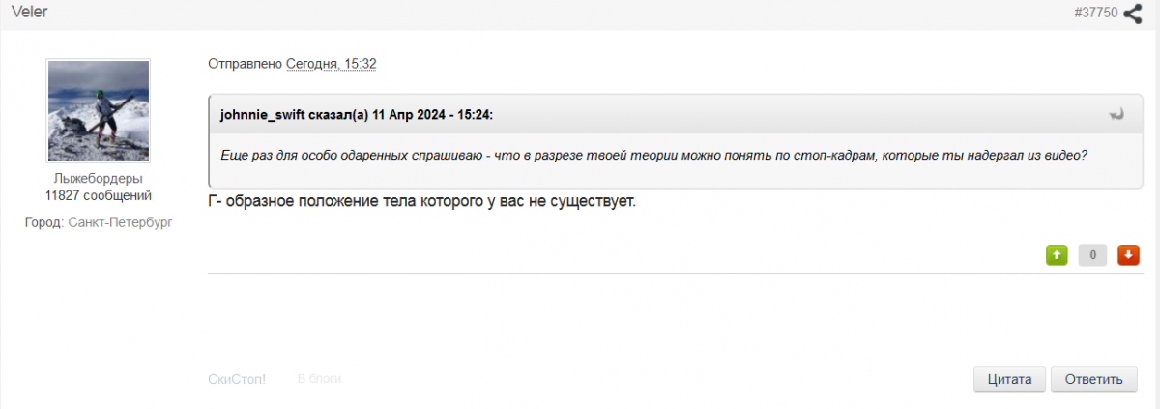Click the 11 Апр 2024 - 15:24 quote date
The width and height of the screenshot is (1160, 409).
point(433,114)
